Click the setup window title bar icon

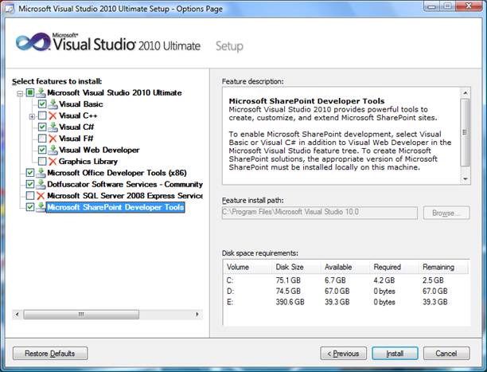tap(10, 9)
